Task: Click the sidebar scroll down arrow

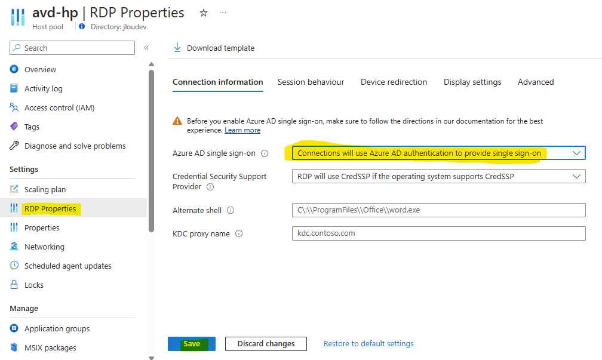Action: click(151, 357)
